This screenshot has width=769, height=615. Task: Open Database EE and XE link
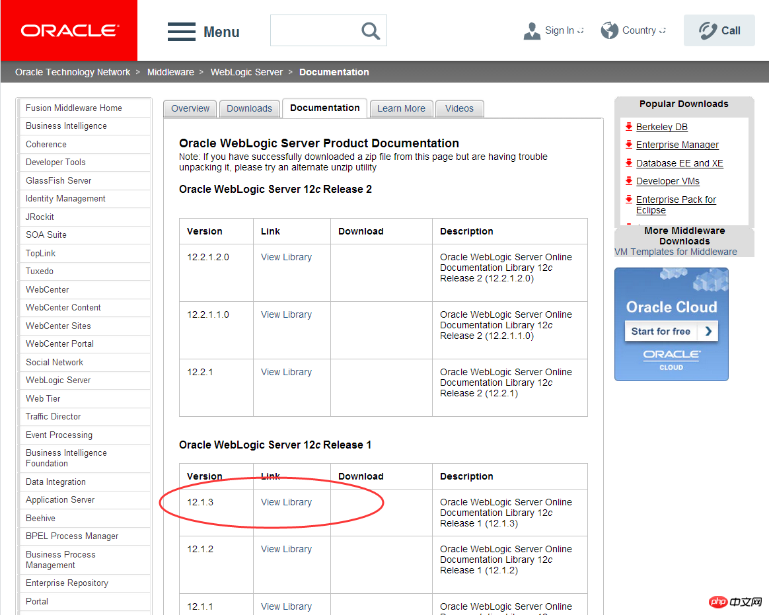point(680,163)
